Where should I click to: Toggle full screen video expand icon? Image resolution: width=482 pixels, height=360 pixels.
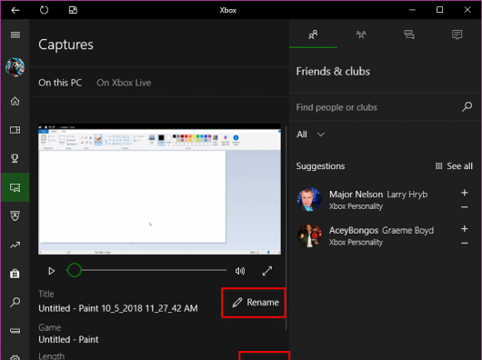click(267, 271)
